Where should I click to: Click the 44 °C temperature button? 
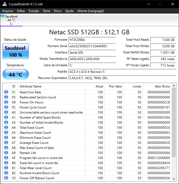click(x=16, y=74)
